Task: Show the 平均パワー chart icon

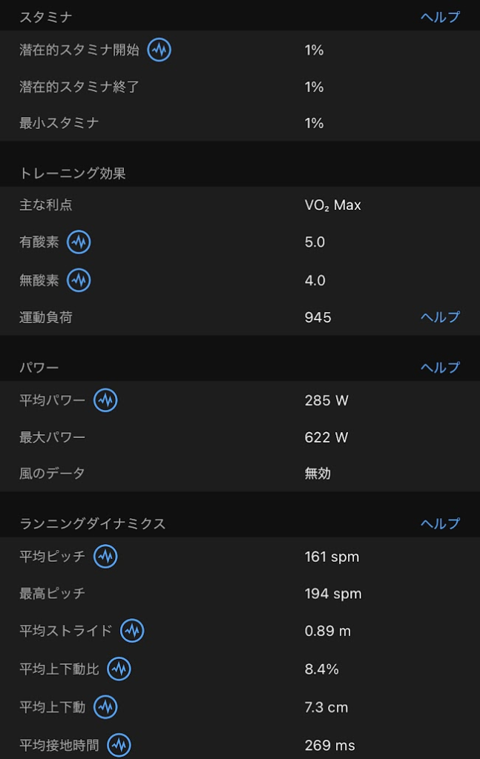Action: click(x=105, y=400)
